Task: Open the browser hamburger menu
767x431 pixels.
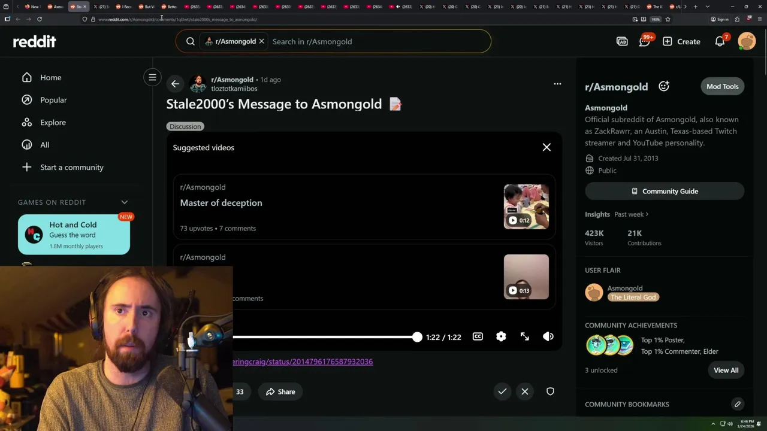Action: [x=760, y=19]
